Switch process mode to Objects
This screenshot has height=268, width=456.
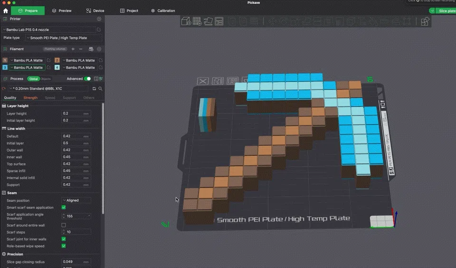point(46,79)
